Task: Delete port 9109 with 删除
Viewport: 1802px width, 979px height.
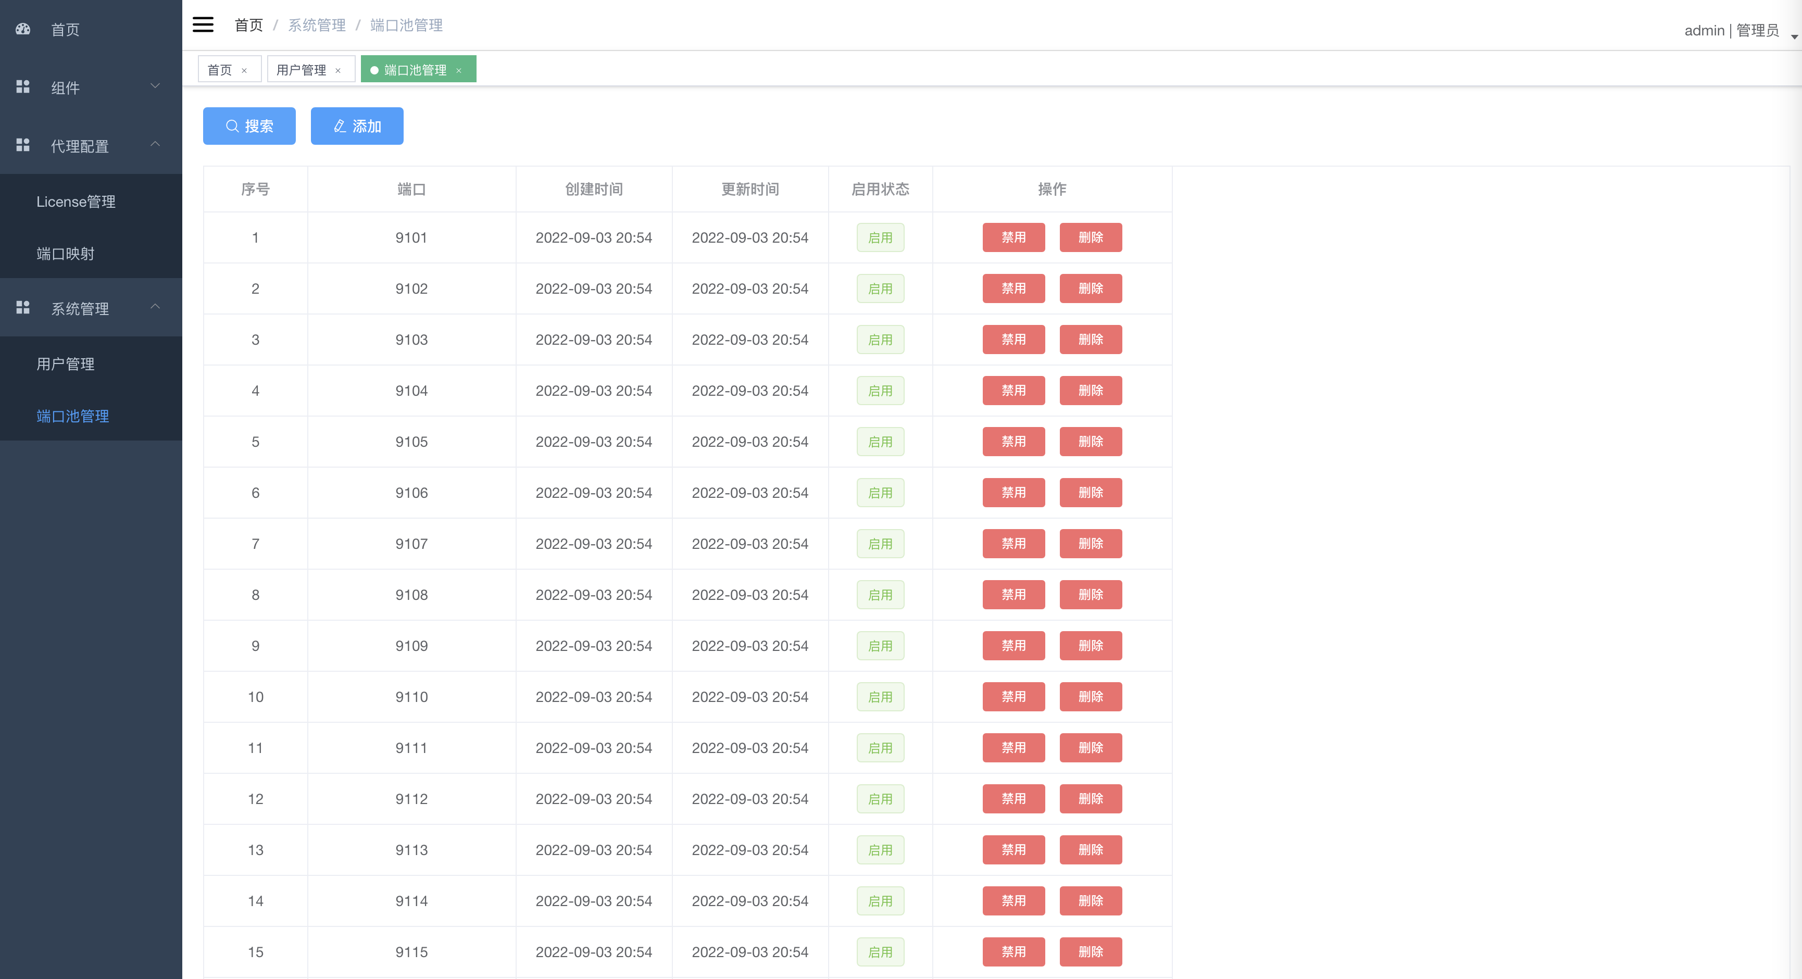Action: tap(1091, 645)
